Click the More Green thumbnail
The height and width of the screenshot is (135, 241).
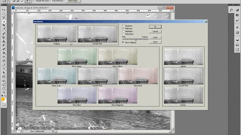click(x=77, y=57)
